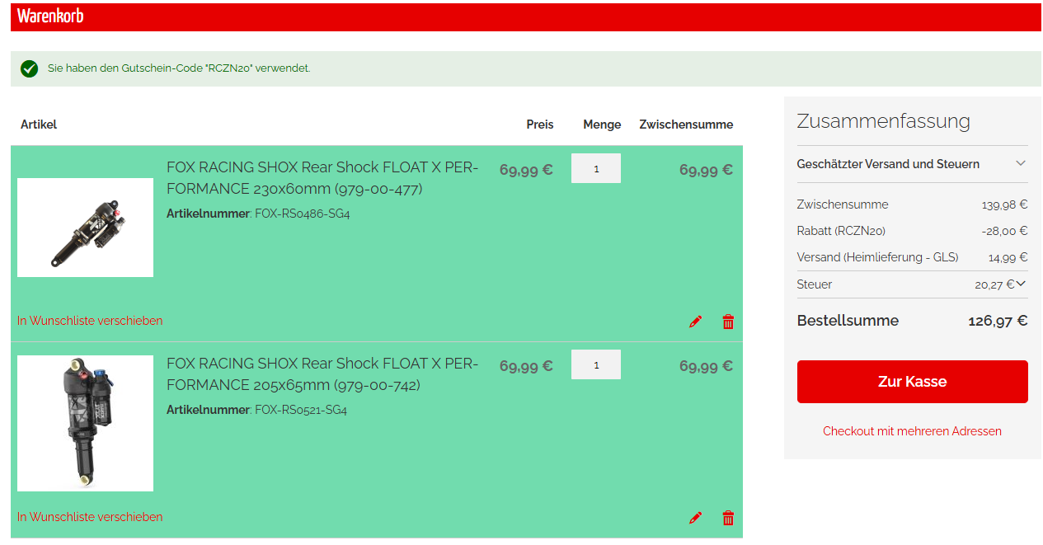Click the Rabatt (RCZN20) discount line
Image resolution: width=1043 pixels, height=545 pixels.
pyautogui.click(x=841, y=231)
